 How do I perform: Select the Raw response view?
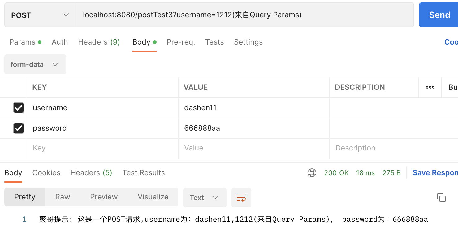(63, 197)
